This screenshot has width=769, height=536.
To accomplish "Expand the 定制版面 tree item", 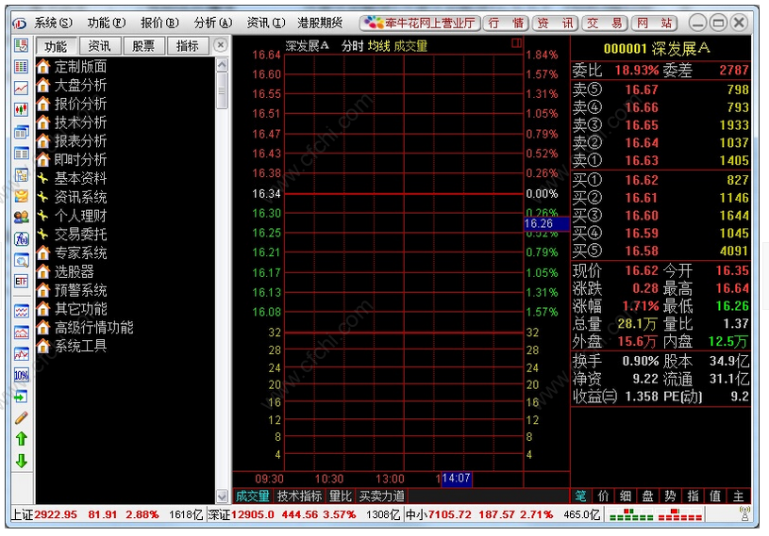I will tap(72, 67).
